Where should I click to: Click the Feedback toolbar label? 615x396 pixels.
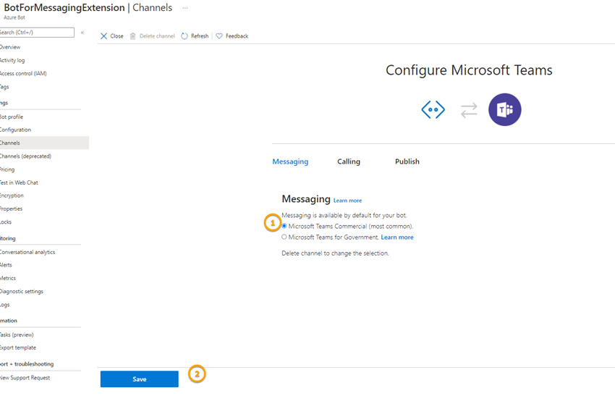point(237,36)
